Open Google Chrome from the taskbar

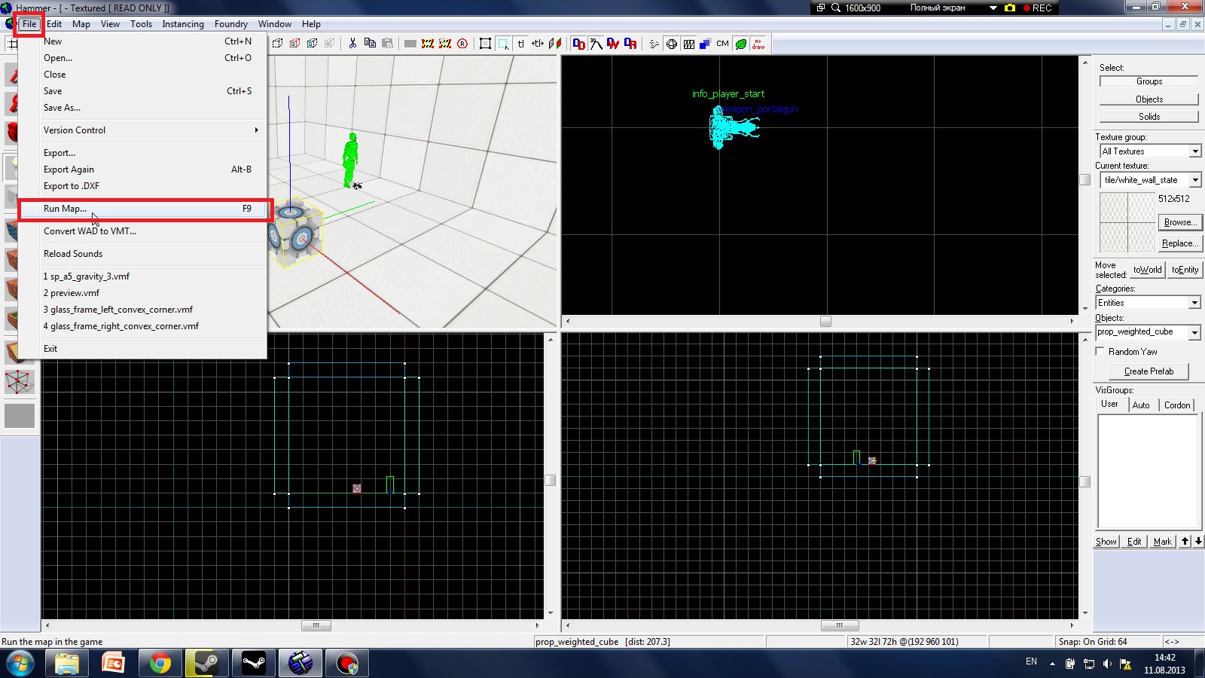160,664
